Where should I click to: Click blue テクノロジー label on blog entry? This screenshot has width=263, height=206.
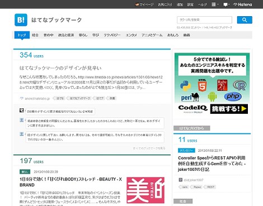click(186, 150)
